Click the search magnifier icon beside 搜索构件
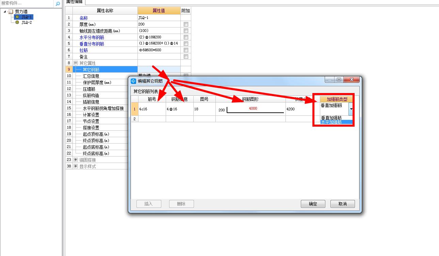 (58, 4)
